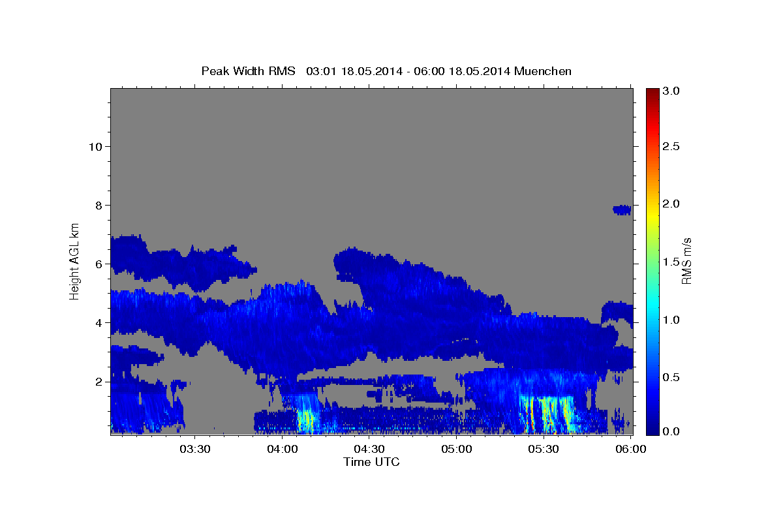This screenshot has height=522, width=783.
Task: Click the 04:00 time tick label
Action: click(283, 449)
